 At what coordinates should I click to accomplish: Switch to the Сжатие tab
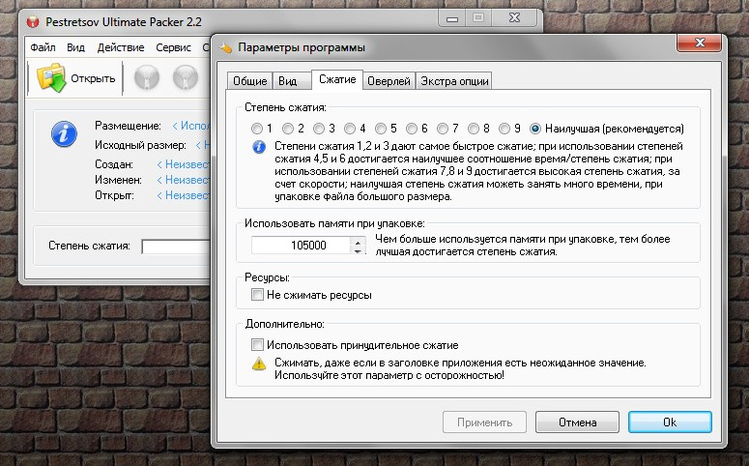pos(337,79)
